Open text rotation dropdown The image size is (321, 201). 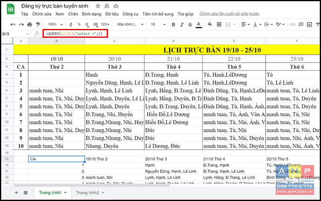(280, 25)
